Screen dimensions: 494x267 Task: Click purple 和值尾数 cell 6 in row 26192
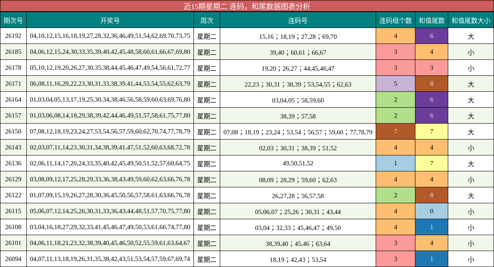[431, 36]
